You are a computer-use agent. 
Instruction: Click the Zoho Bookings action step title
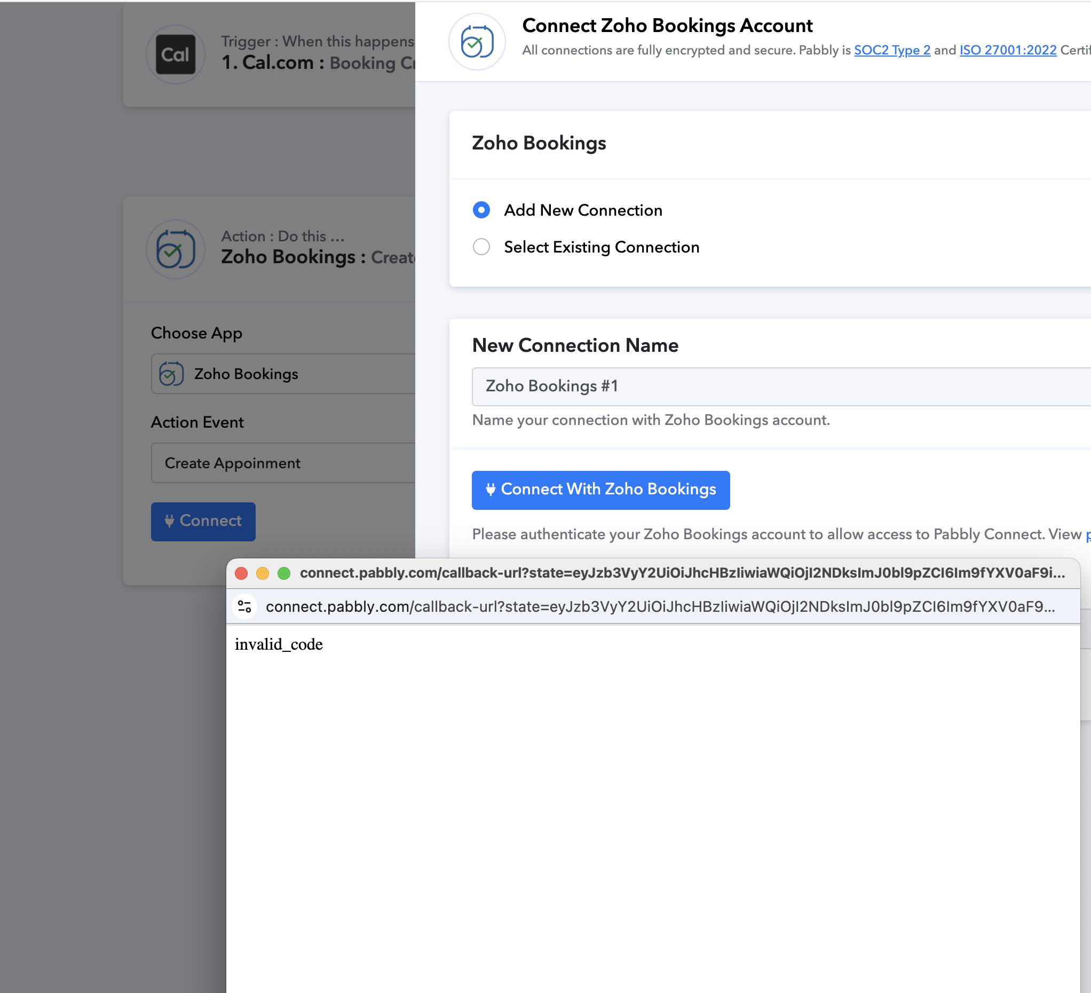[318, 257]
